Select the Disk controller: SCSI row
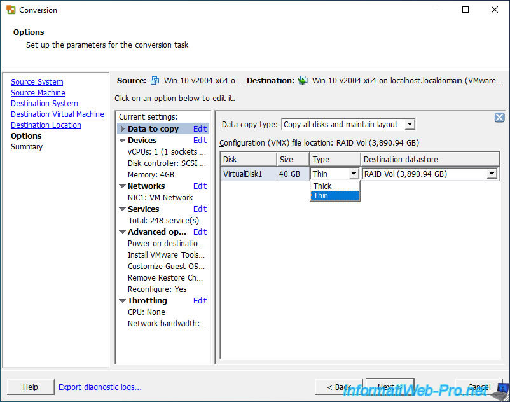The image size is (510, 402). 167,163
